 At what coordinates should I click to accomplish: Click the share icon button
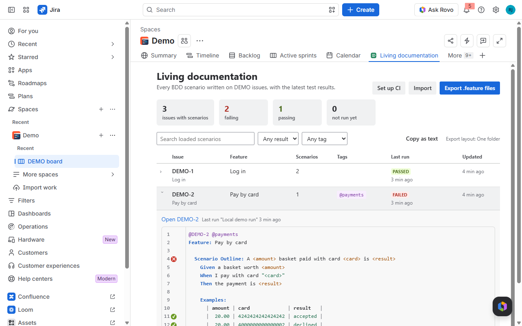(x=451, y=41)
